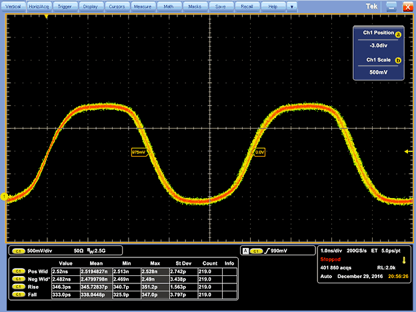The image size is (416, 312).
Task: Open the Display menu
Action: (x=91, y=7)
